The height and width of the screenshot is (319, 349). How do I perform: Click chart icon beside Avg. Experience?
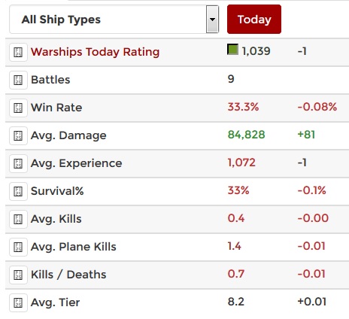(18, 164)
